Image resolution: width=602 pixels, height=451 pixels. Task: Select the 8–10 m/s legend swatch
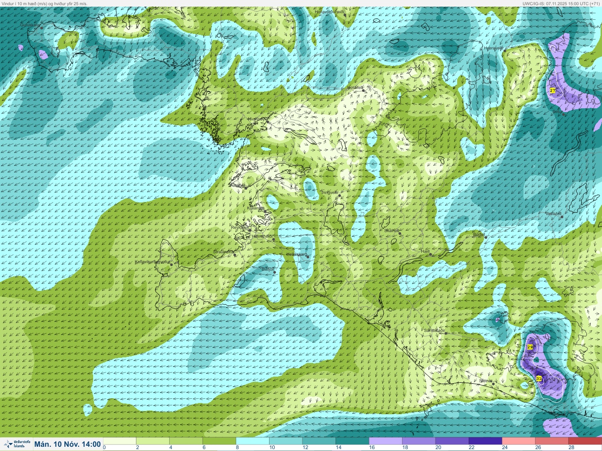253,441
